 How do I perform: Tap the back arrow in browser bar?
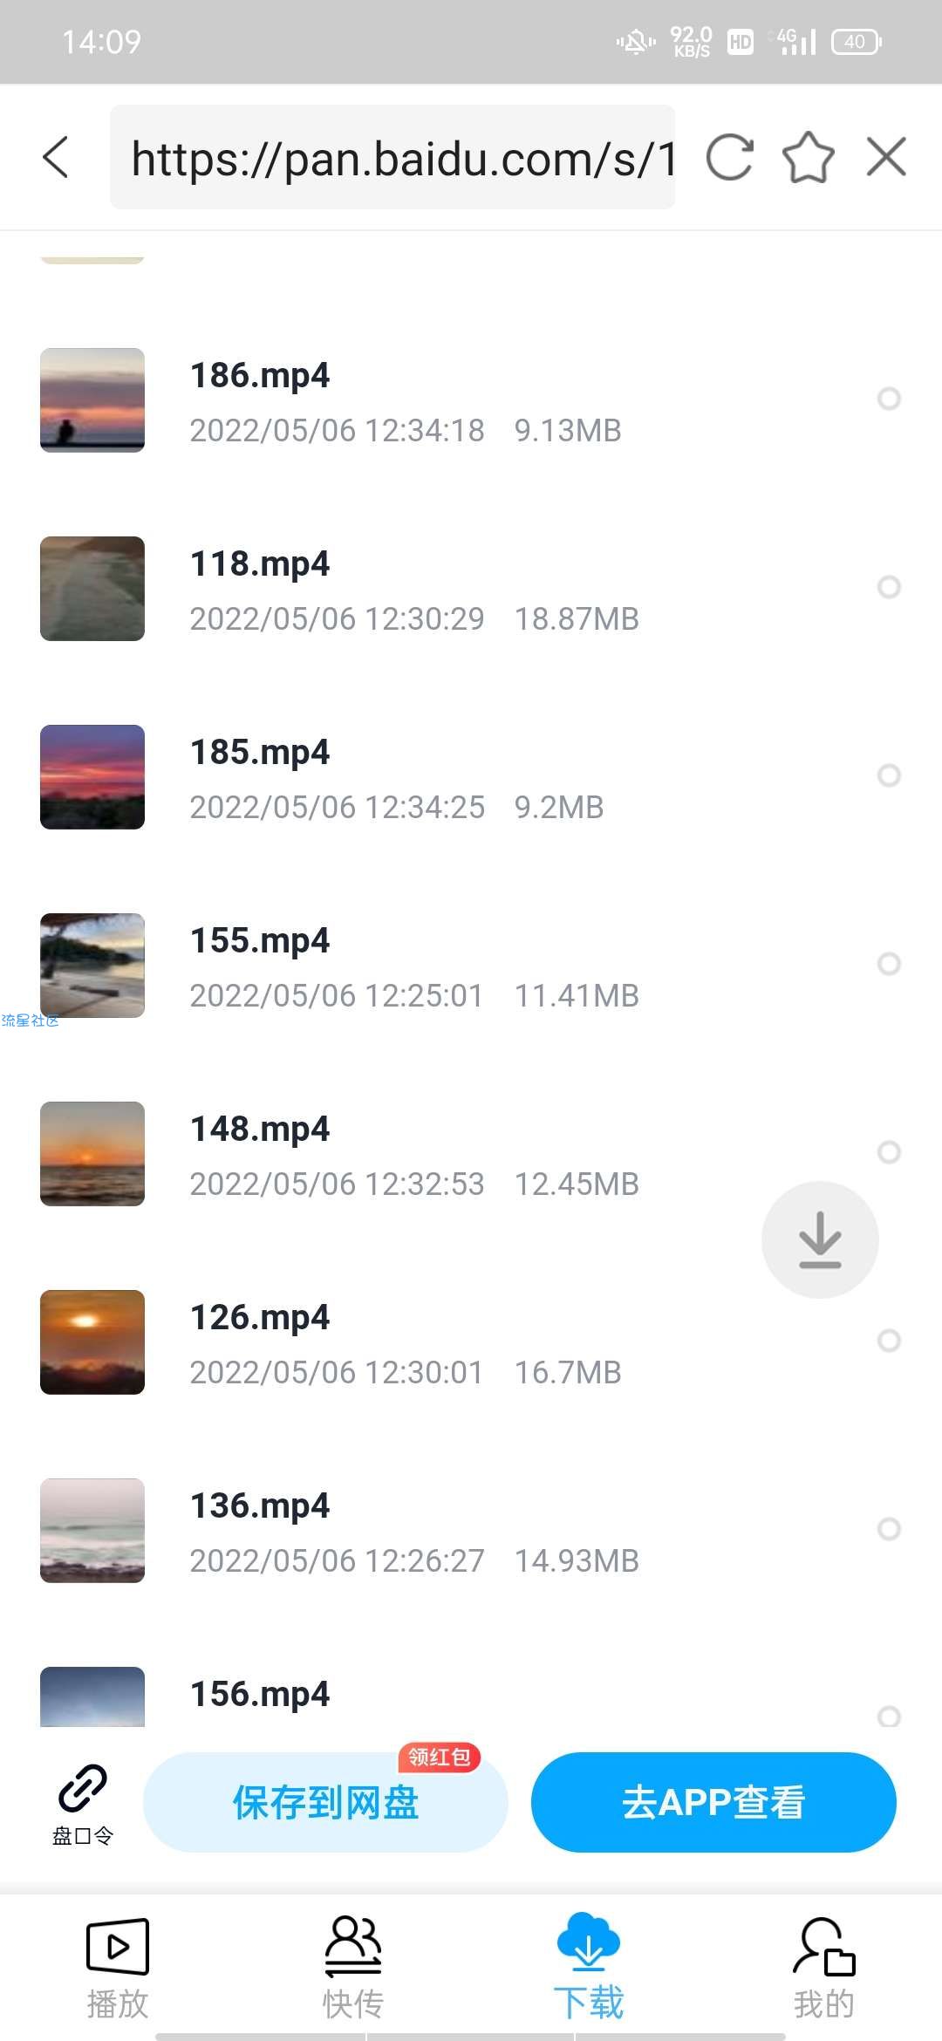(56, 158)
